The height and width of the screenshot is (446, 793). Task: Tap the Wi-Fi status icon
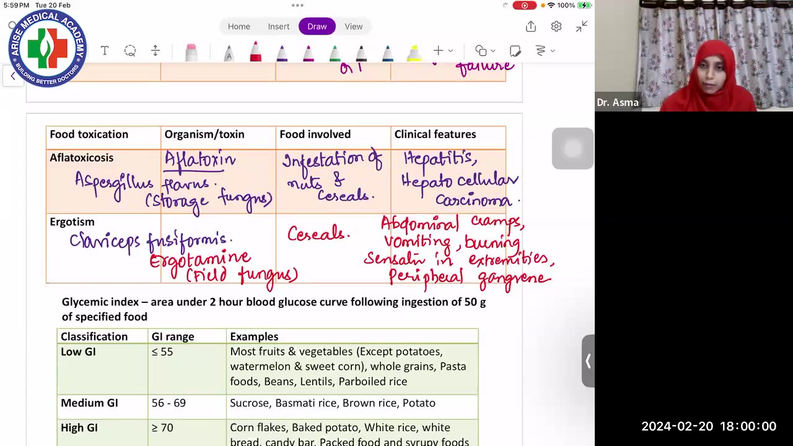pos(551,5)
